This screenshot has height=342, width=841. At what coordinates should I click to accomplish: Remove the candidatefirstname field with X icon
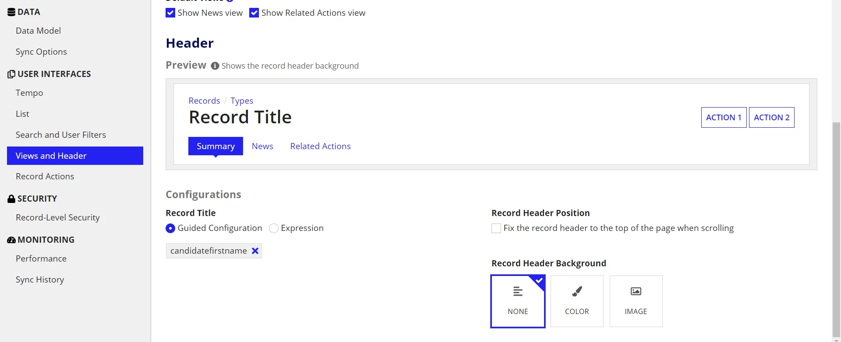tap(255, 251)
